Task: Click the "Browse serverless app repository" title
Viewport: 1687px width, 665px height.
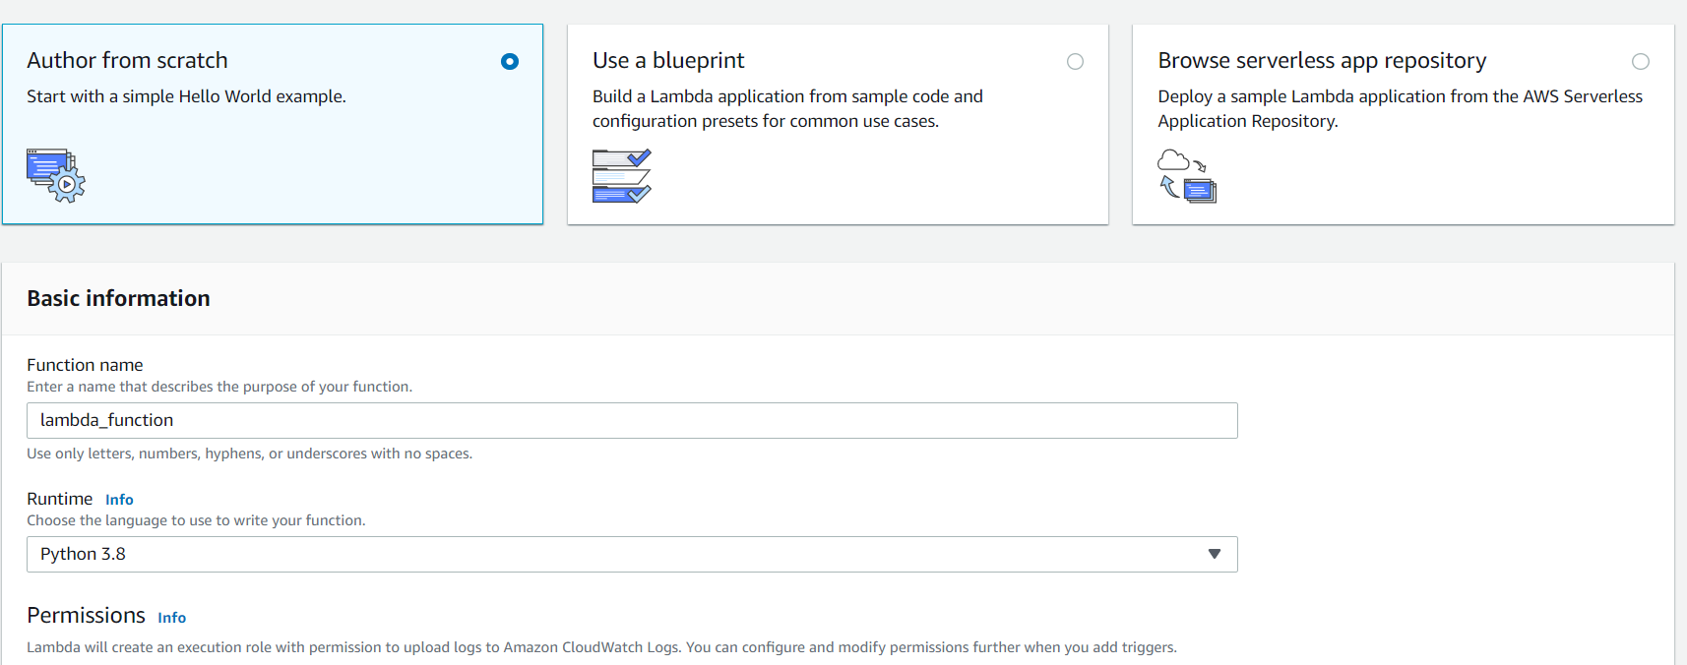Action: click(1322, 61)
